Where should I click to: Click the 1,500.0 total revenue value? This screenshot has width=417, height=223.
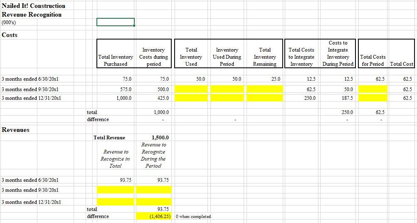[160, 138]
